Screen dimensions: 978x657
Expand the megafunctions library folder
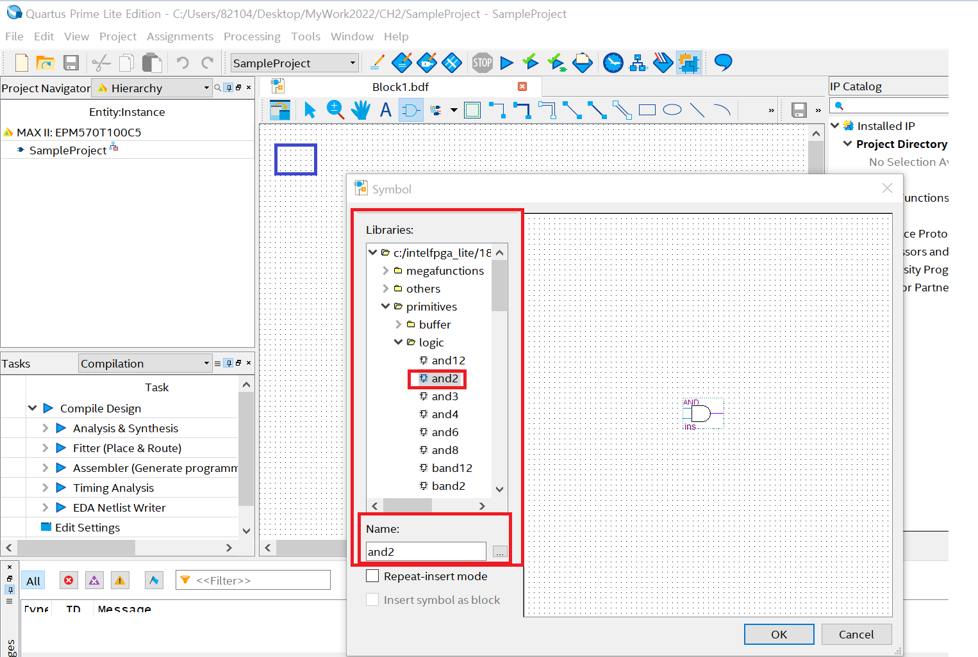coord(385,271)
